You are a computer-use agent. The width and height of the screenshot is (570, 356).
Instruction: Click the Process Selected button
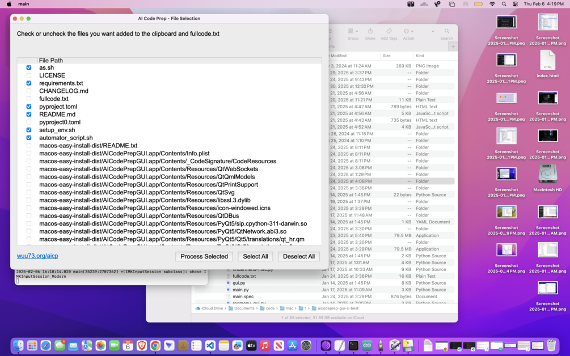tap(204, 256)
